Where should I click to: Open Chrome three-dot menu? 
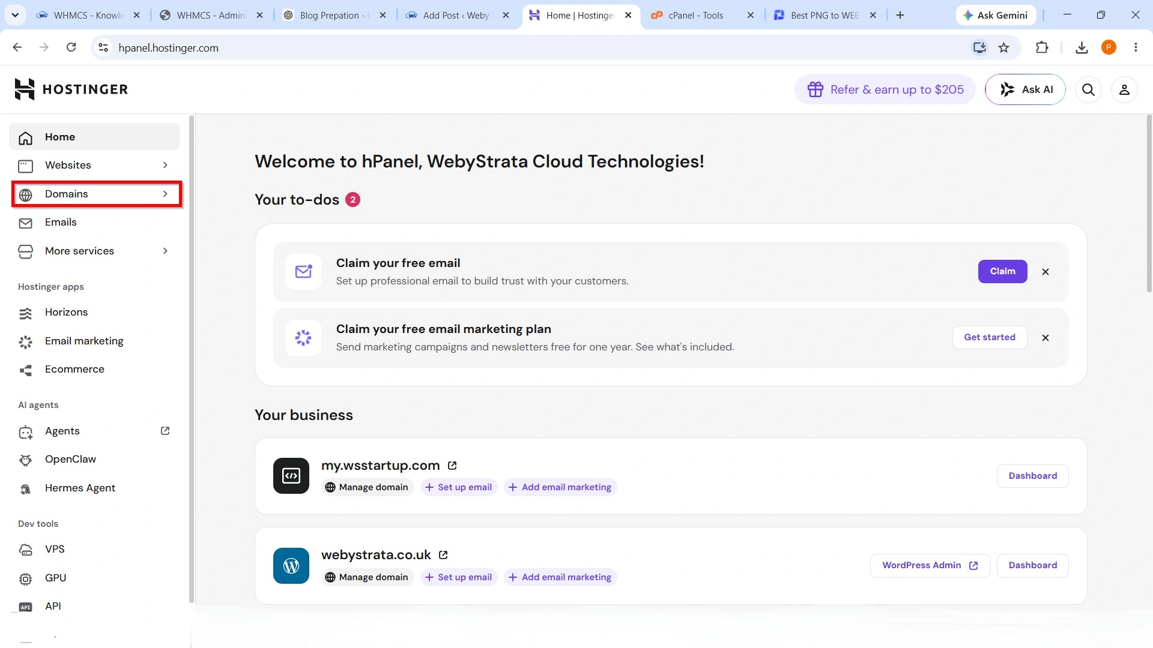point(1136,47)
